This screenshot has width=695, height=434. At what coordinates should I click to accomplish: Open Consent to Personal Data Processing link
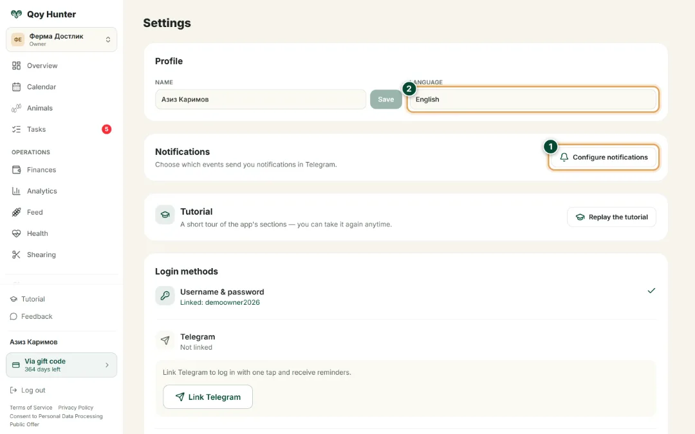click(x=56, y=416)
